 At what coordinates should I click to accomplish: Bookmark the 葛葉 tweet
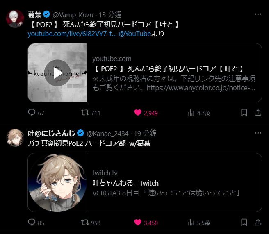click(244, 113)
